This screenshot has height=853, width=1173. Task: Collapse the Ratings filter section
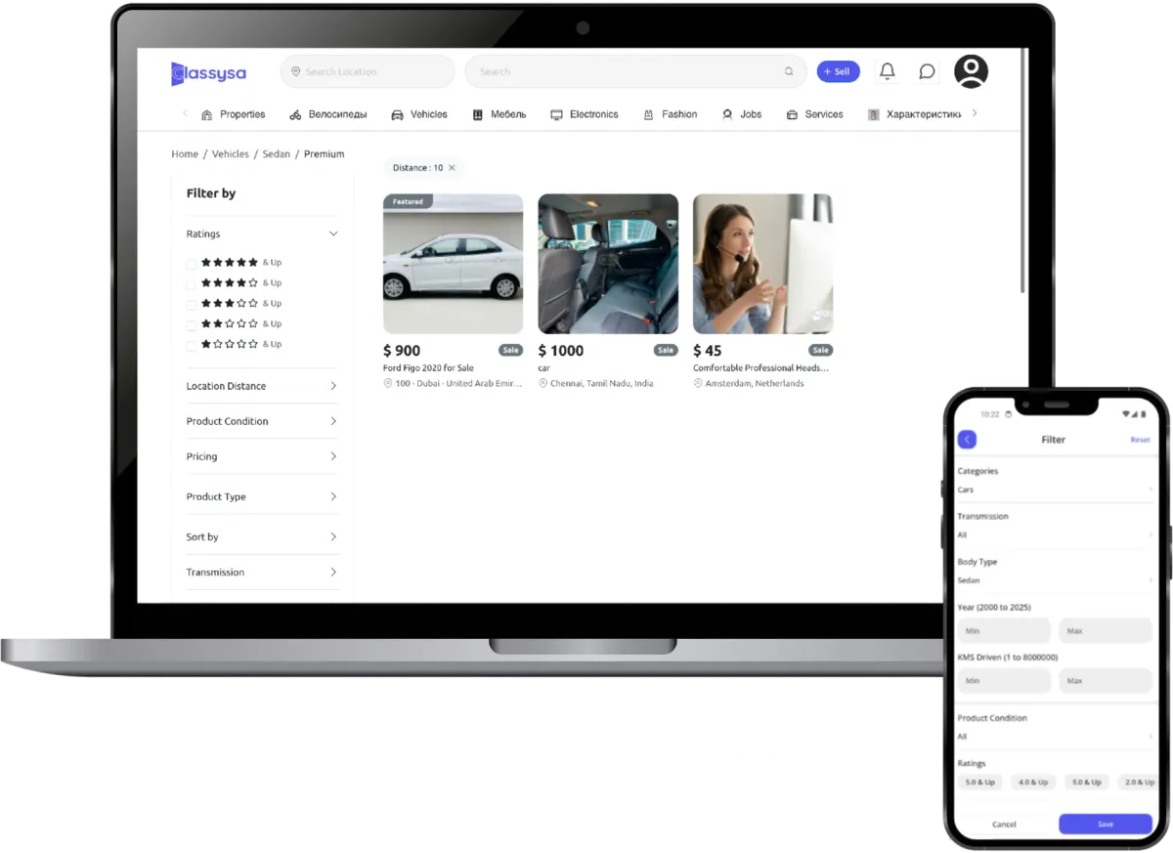(333, 234)
